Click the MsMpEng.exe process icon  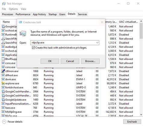3,112
